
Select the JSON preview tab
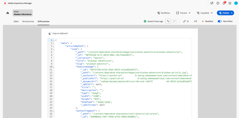pos(43,21)
